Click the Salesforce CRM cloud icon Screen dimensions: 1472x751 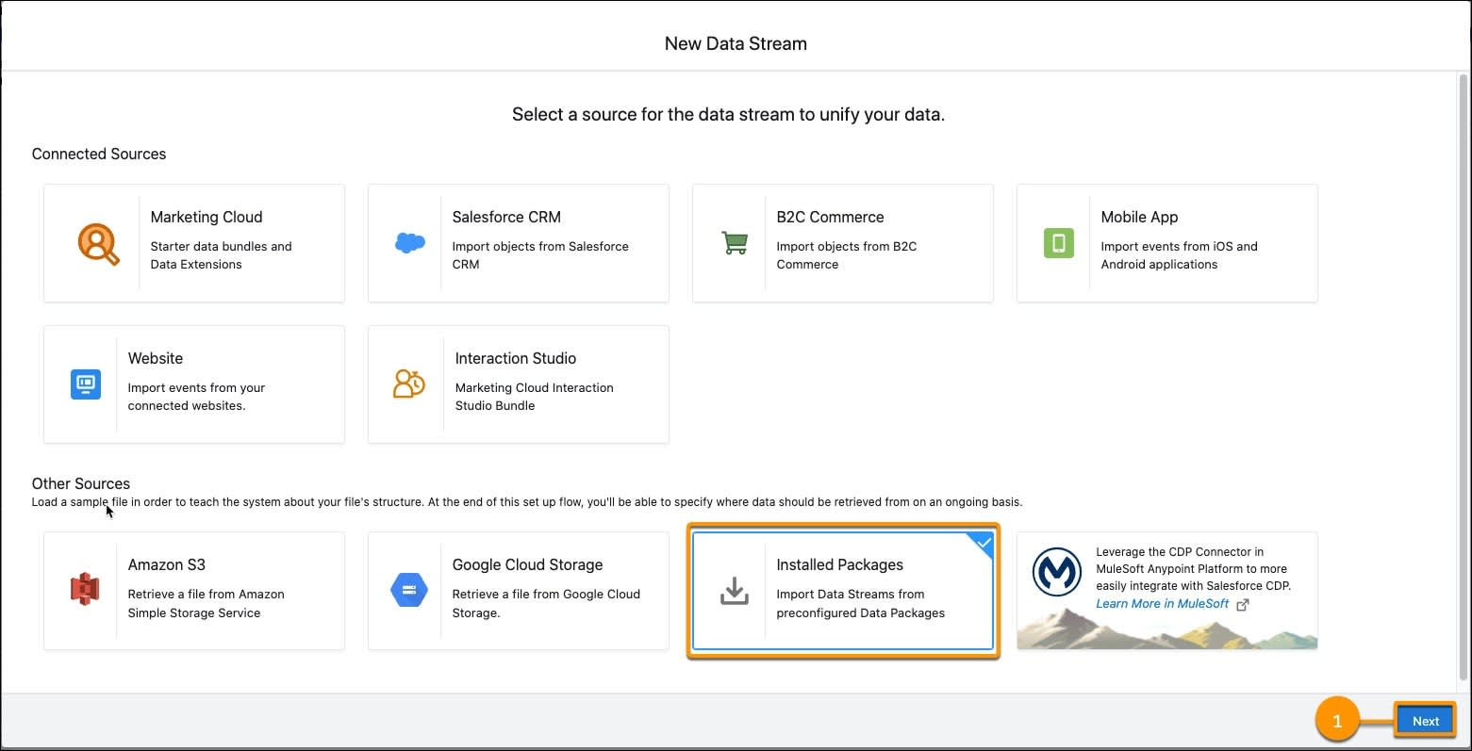408,242
